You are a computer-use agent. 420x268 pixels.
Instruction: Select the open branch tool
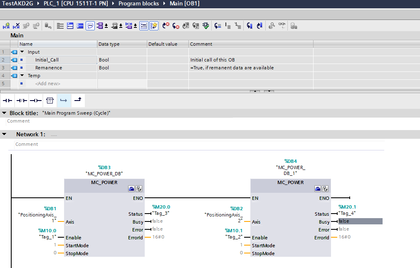click(64, 101)
